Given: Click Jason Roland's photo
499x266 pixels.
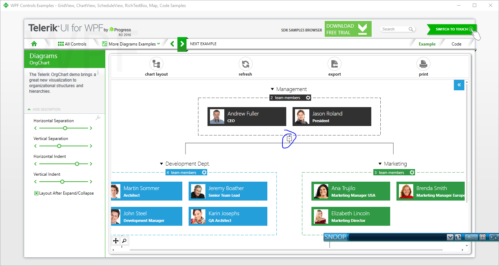Looking at the screenshot, I should 302,117.
